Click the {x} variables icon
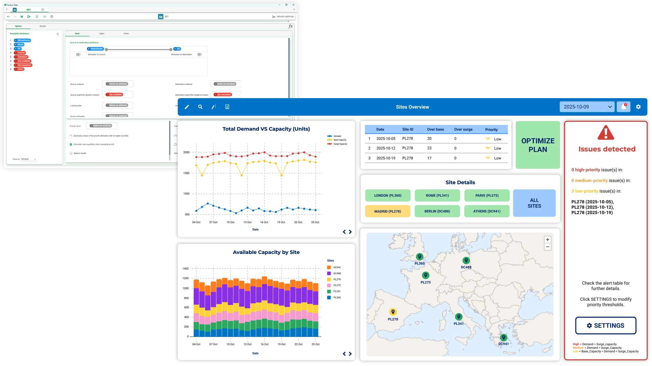Image resolution: width=652 pixels, height=366 pixels. 45,17
